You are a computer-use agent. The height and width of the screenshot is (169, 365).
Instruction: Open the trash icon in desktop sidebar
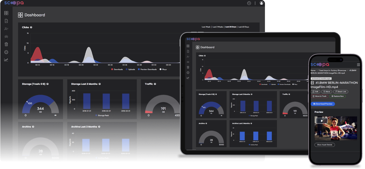[x=6, y=44]
